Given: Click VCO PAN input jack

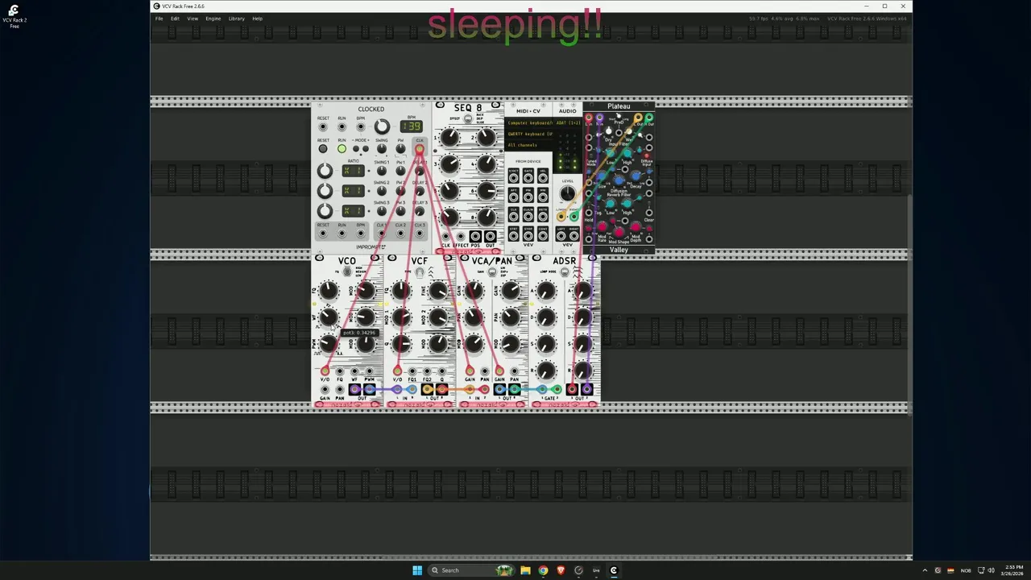Looking at the screenshot, I should [340, 390].
